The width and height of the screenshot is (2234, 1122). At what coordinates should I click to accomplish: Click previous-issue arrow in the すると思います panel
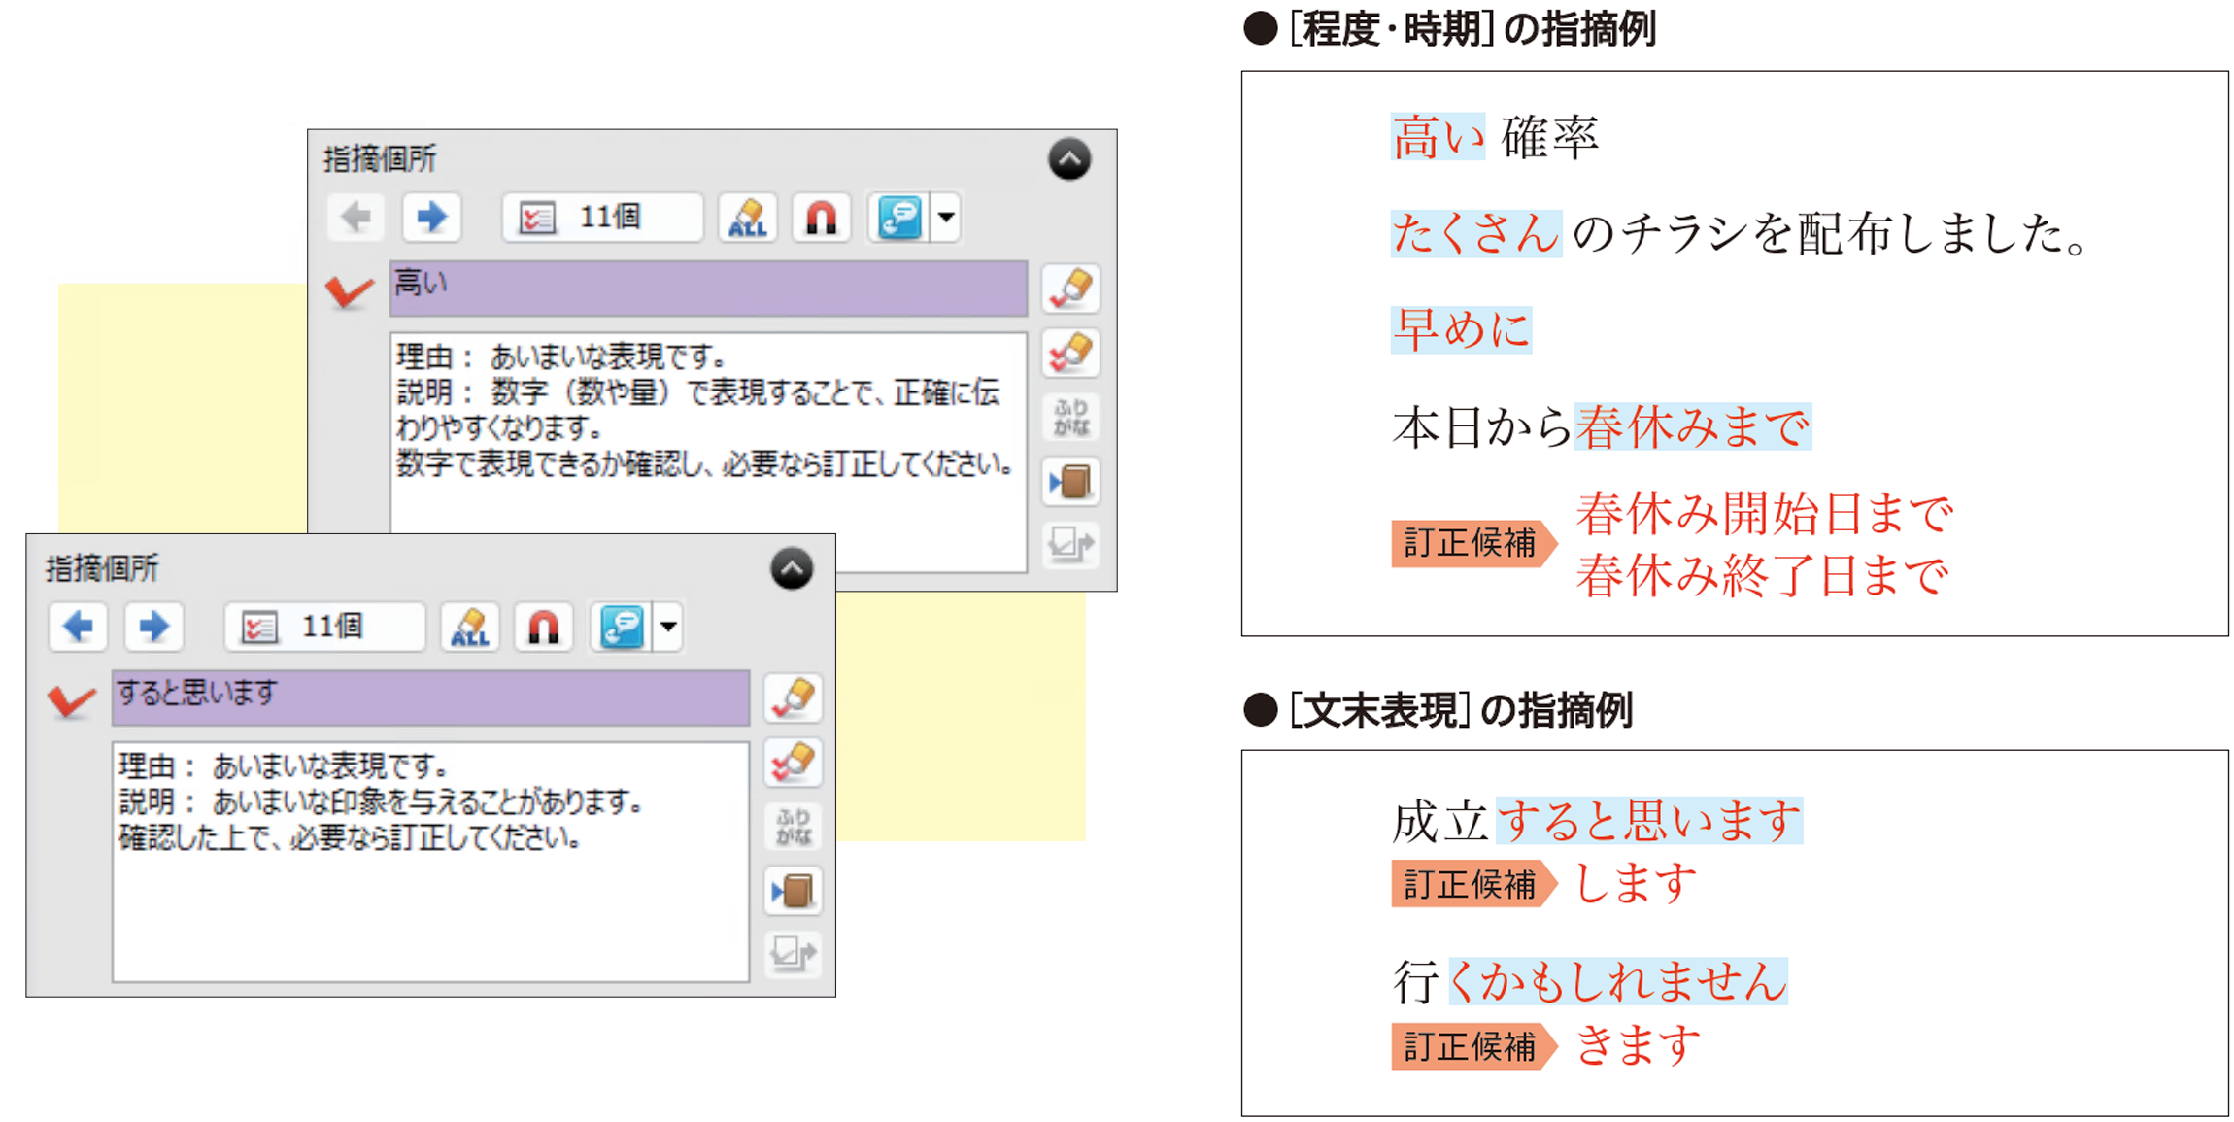click(x=78, y=627)
